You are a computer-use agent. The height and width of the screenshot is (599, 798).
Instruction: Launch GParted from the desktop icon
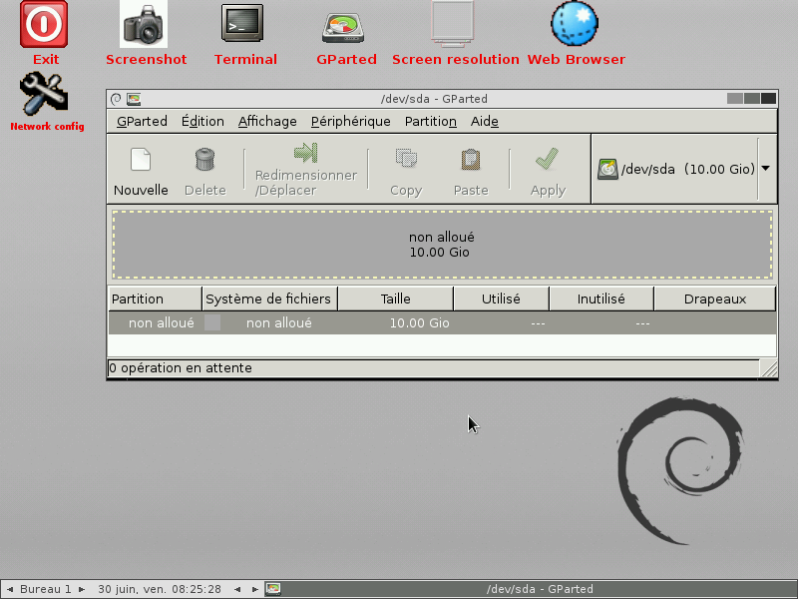pyautogui.click(x=343, y=28)
